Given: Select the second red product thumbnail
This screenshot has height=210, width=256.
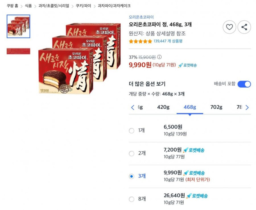Looking at the screenshot, I should (x=18, y=51).
